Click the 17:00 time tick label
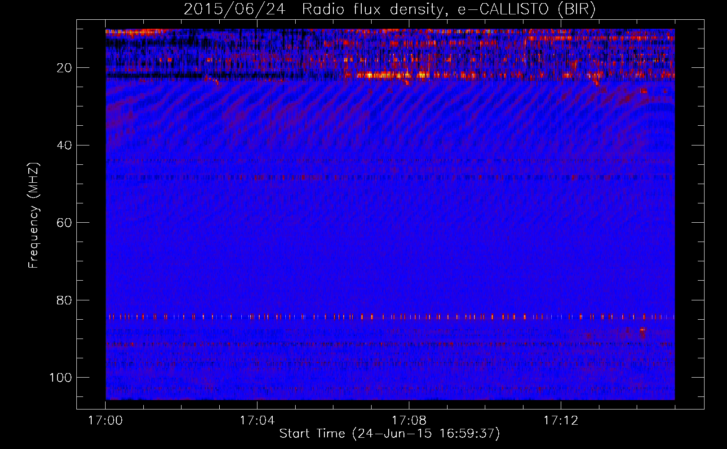 [x=106, y=420]
